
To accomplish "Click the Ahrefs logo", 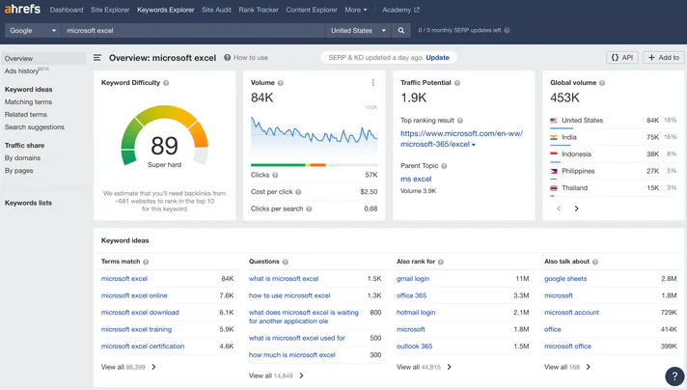I will pos(22,9).
